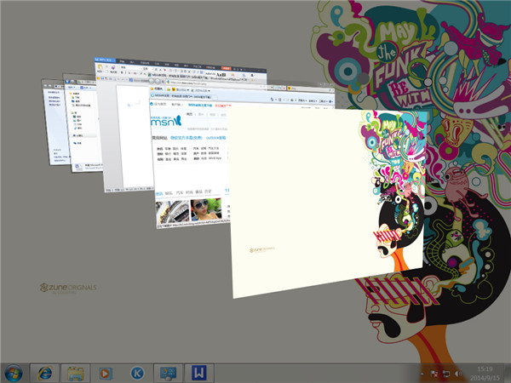
Task: Open Windows Media Player from the taskbar
Action: point(105,373)
